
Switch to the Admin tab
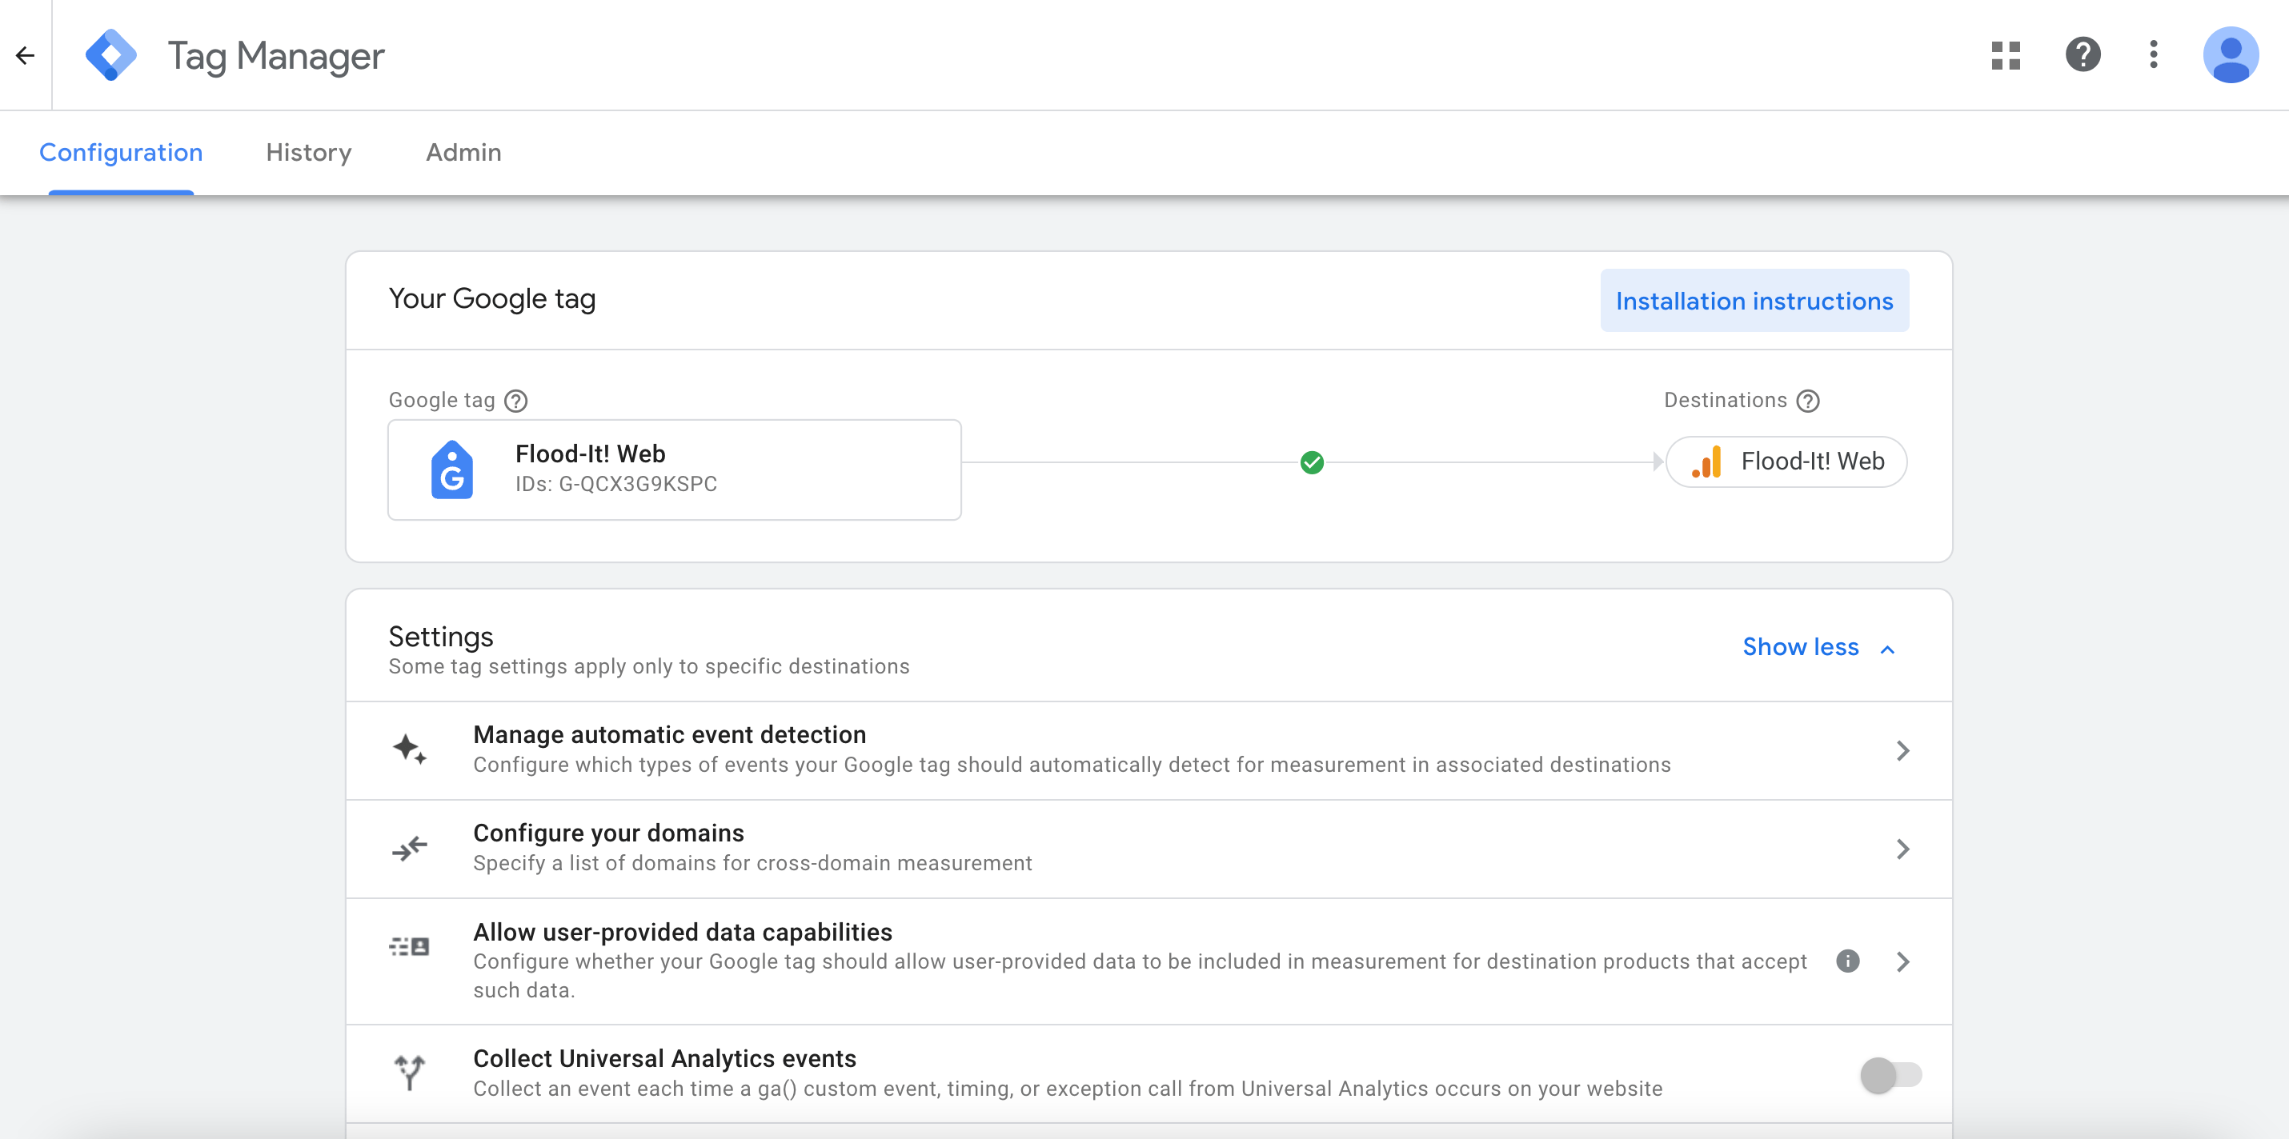pos(463,153)
